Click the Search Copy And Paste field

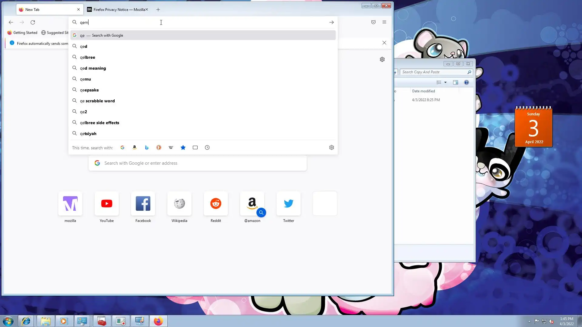[433, 72]
